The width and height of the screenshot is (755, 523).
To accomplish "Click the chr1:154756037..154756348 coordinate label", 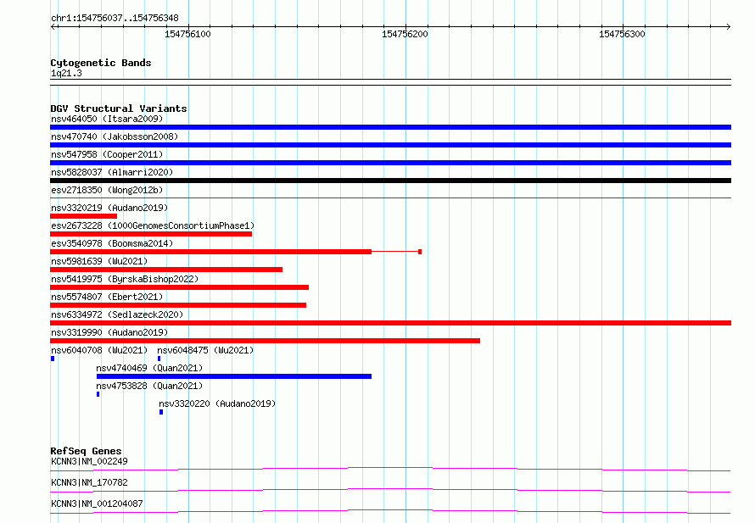I will pyautogui.click(x=115, y=18).
